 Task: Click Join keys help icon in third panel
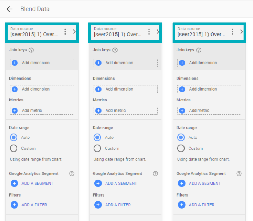(199, 50)
